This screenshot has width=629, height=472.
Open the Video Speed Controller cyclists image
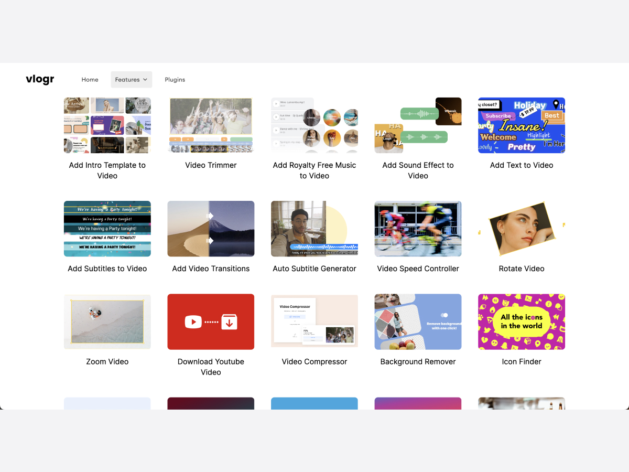(418, 229)
